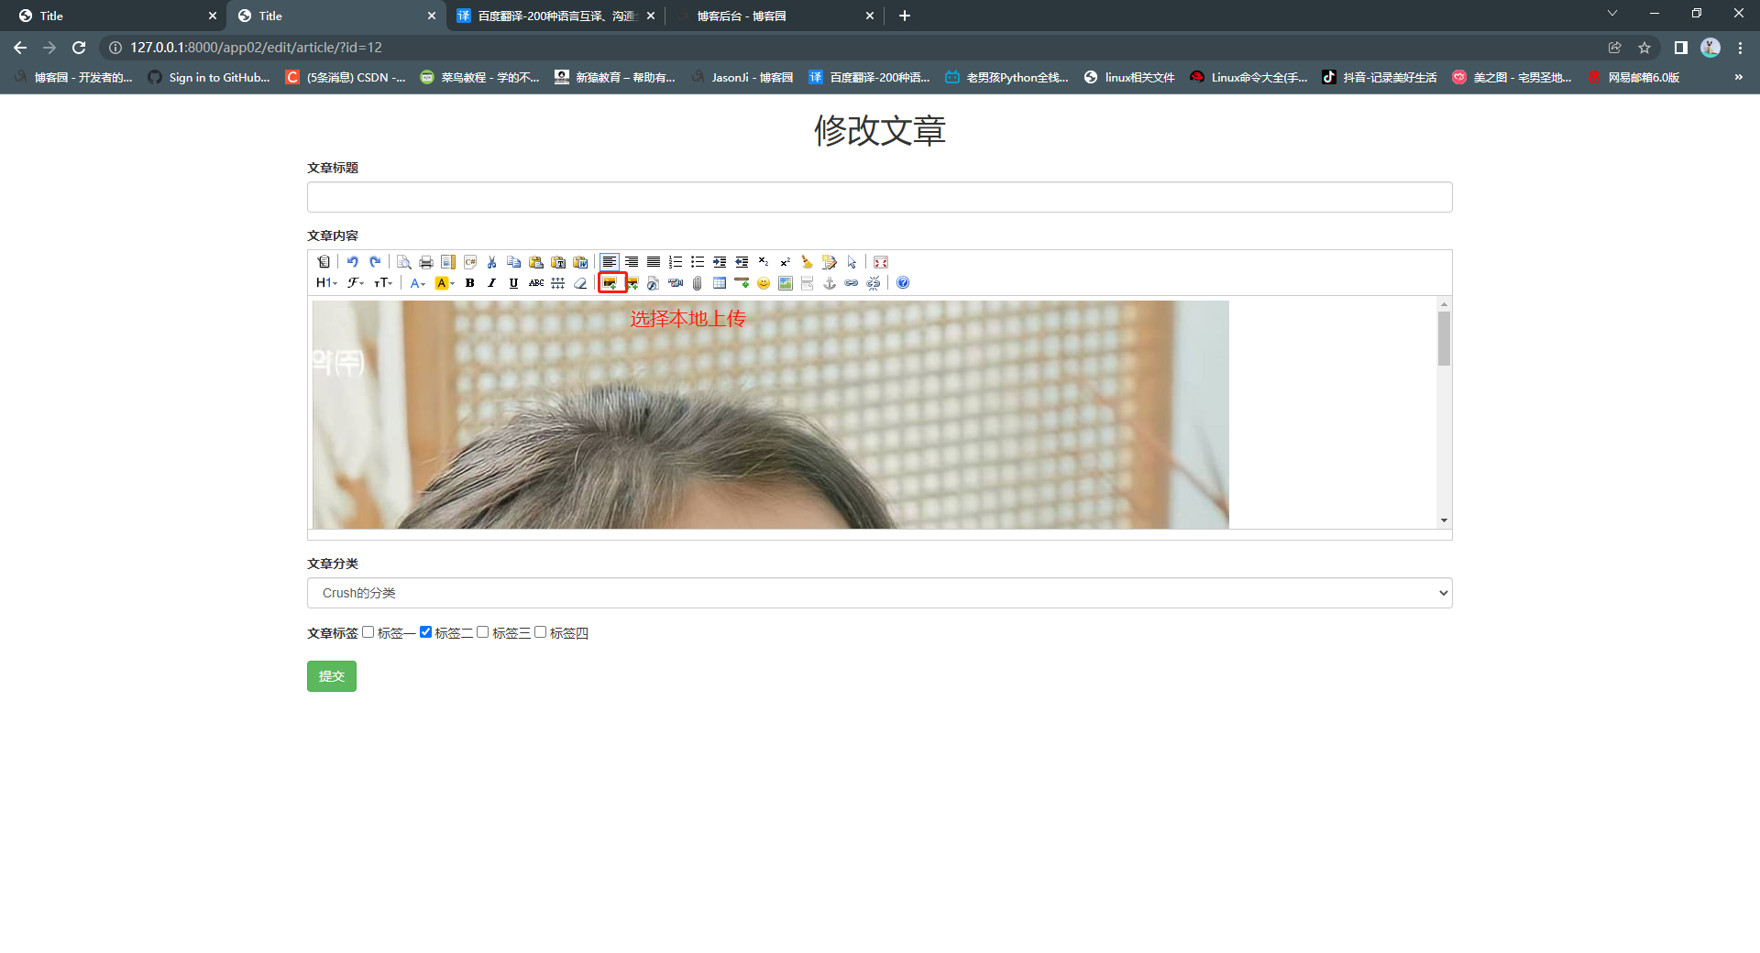Go back to the previous page
The height and width of the screenshot is (953, 1760).
[x=20, y=48]
